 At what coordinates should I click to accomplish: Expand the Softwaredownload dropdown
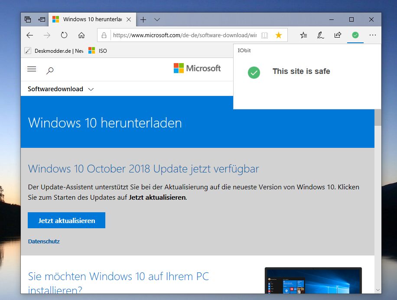[x=61, y=89]
